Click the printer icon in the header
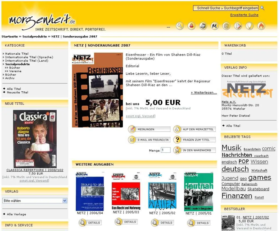The width and height of the screenshot is (280, 231). 203,26
